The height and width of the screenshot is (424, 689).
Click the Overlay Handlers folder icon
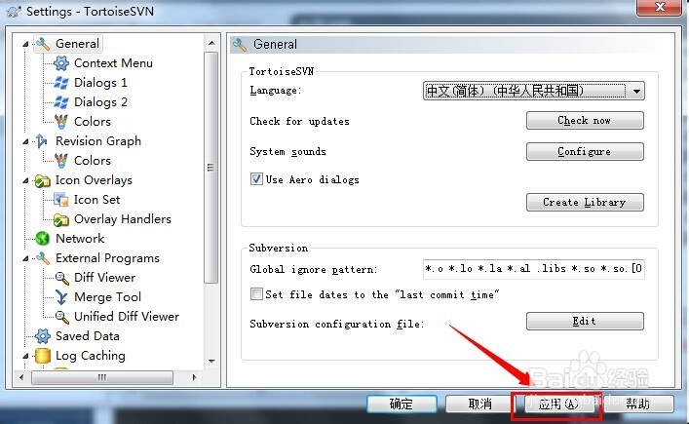[x=61, y=219]
